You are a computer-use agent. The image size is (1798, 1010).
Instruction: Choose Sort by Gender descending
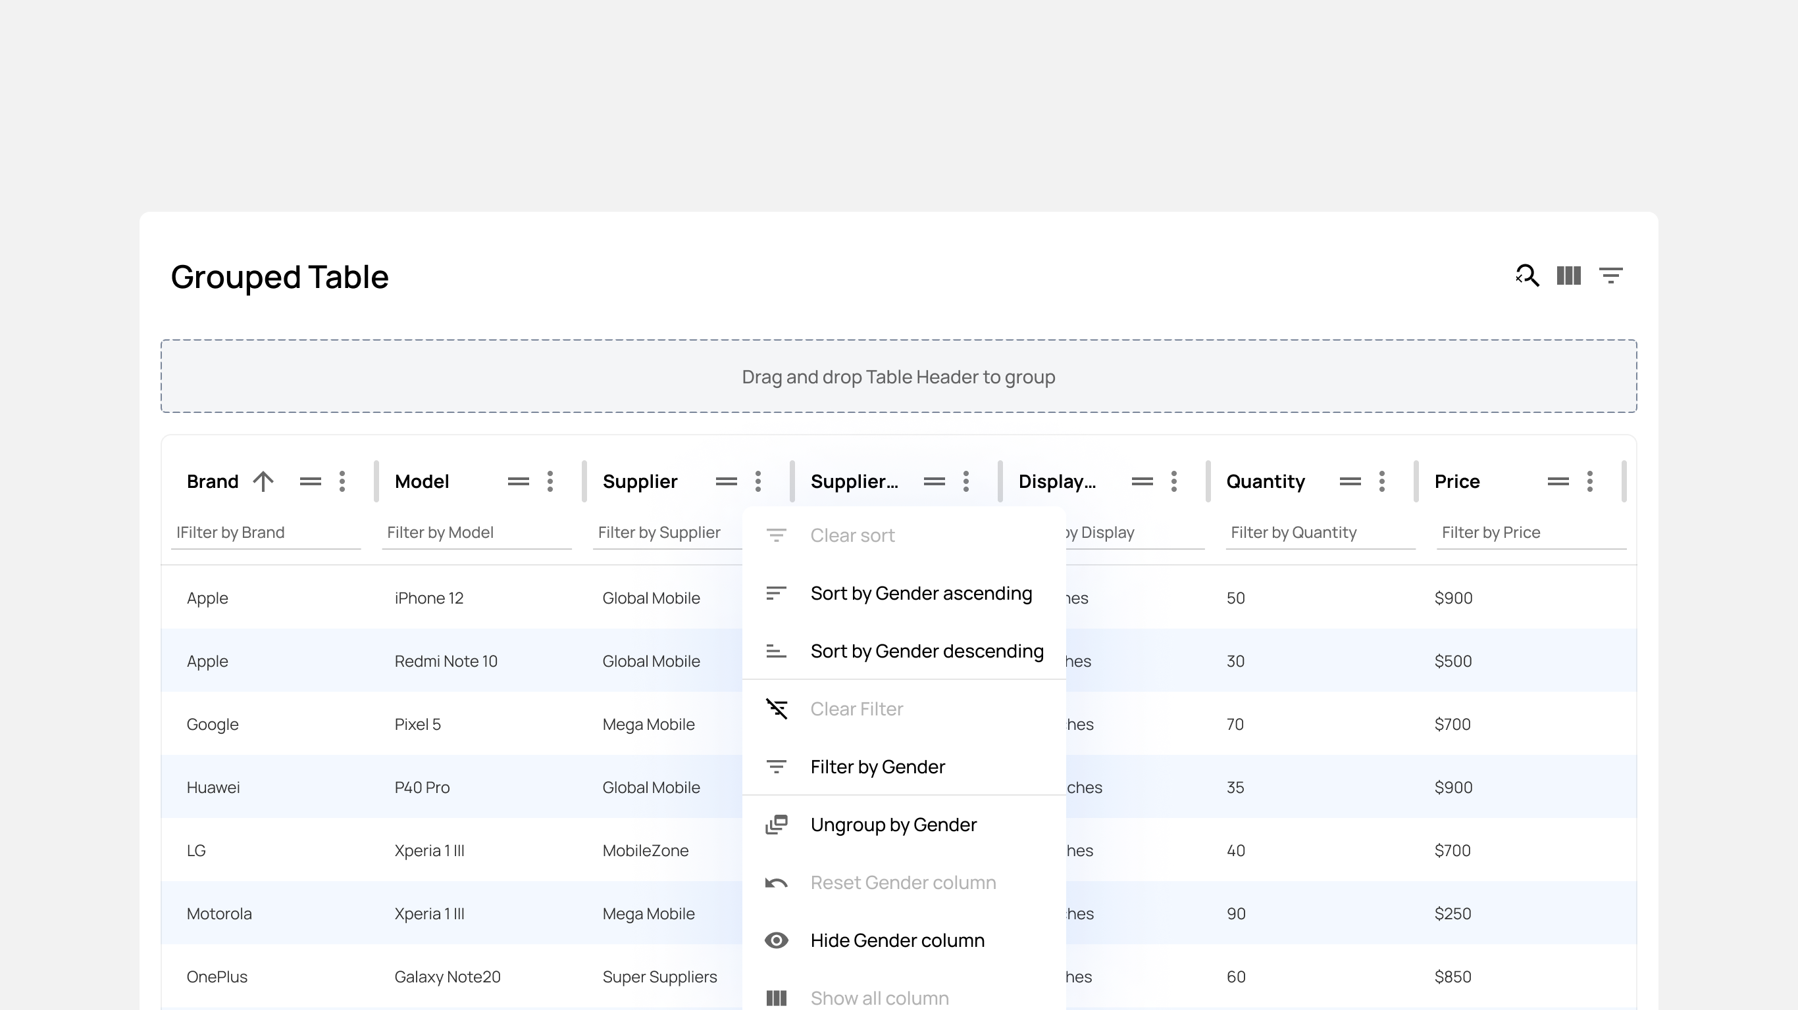point(904,651)
